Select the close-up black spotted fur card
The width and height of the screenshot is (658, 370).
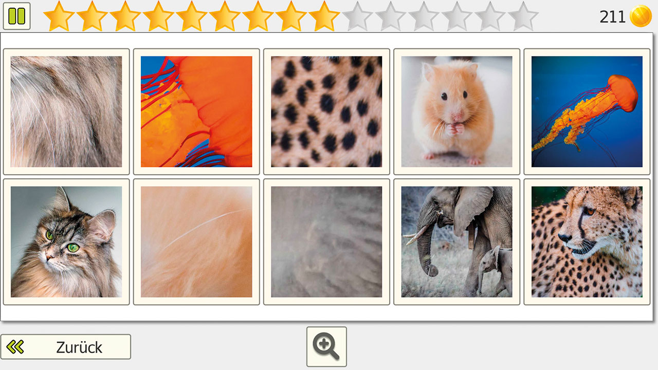326,112
